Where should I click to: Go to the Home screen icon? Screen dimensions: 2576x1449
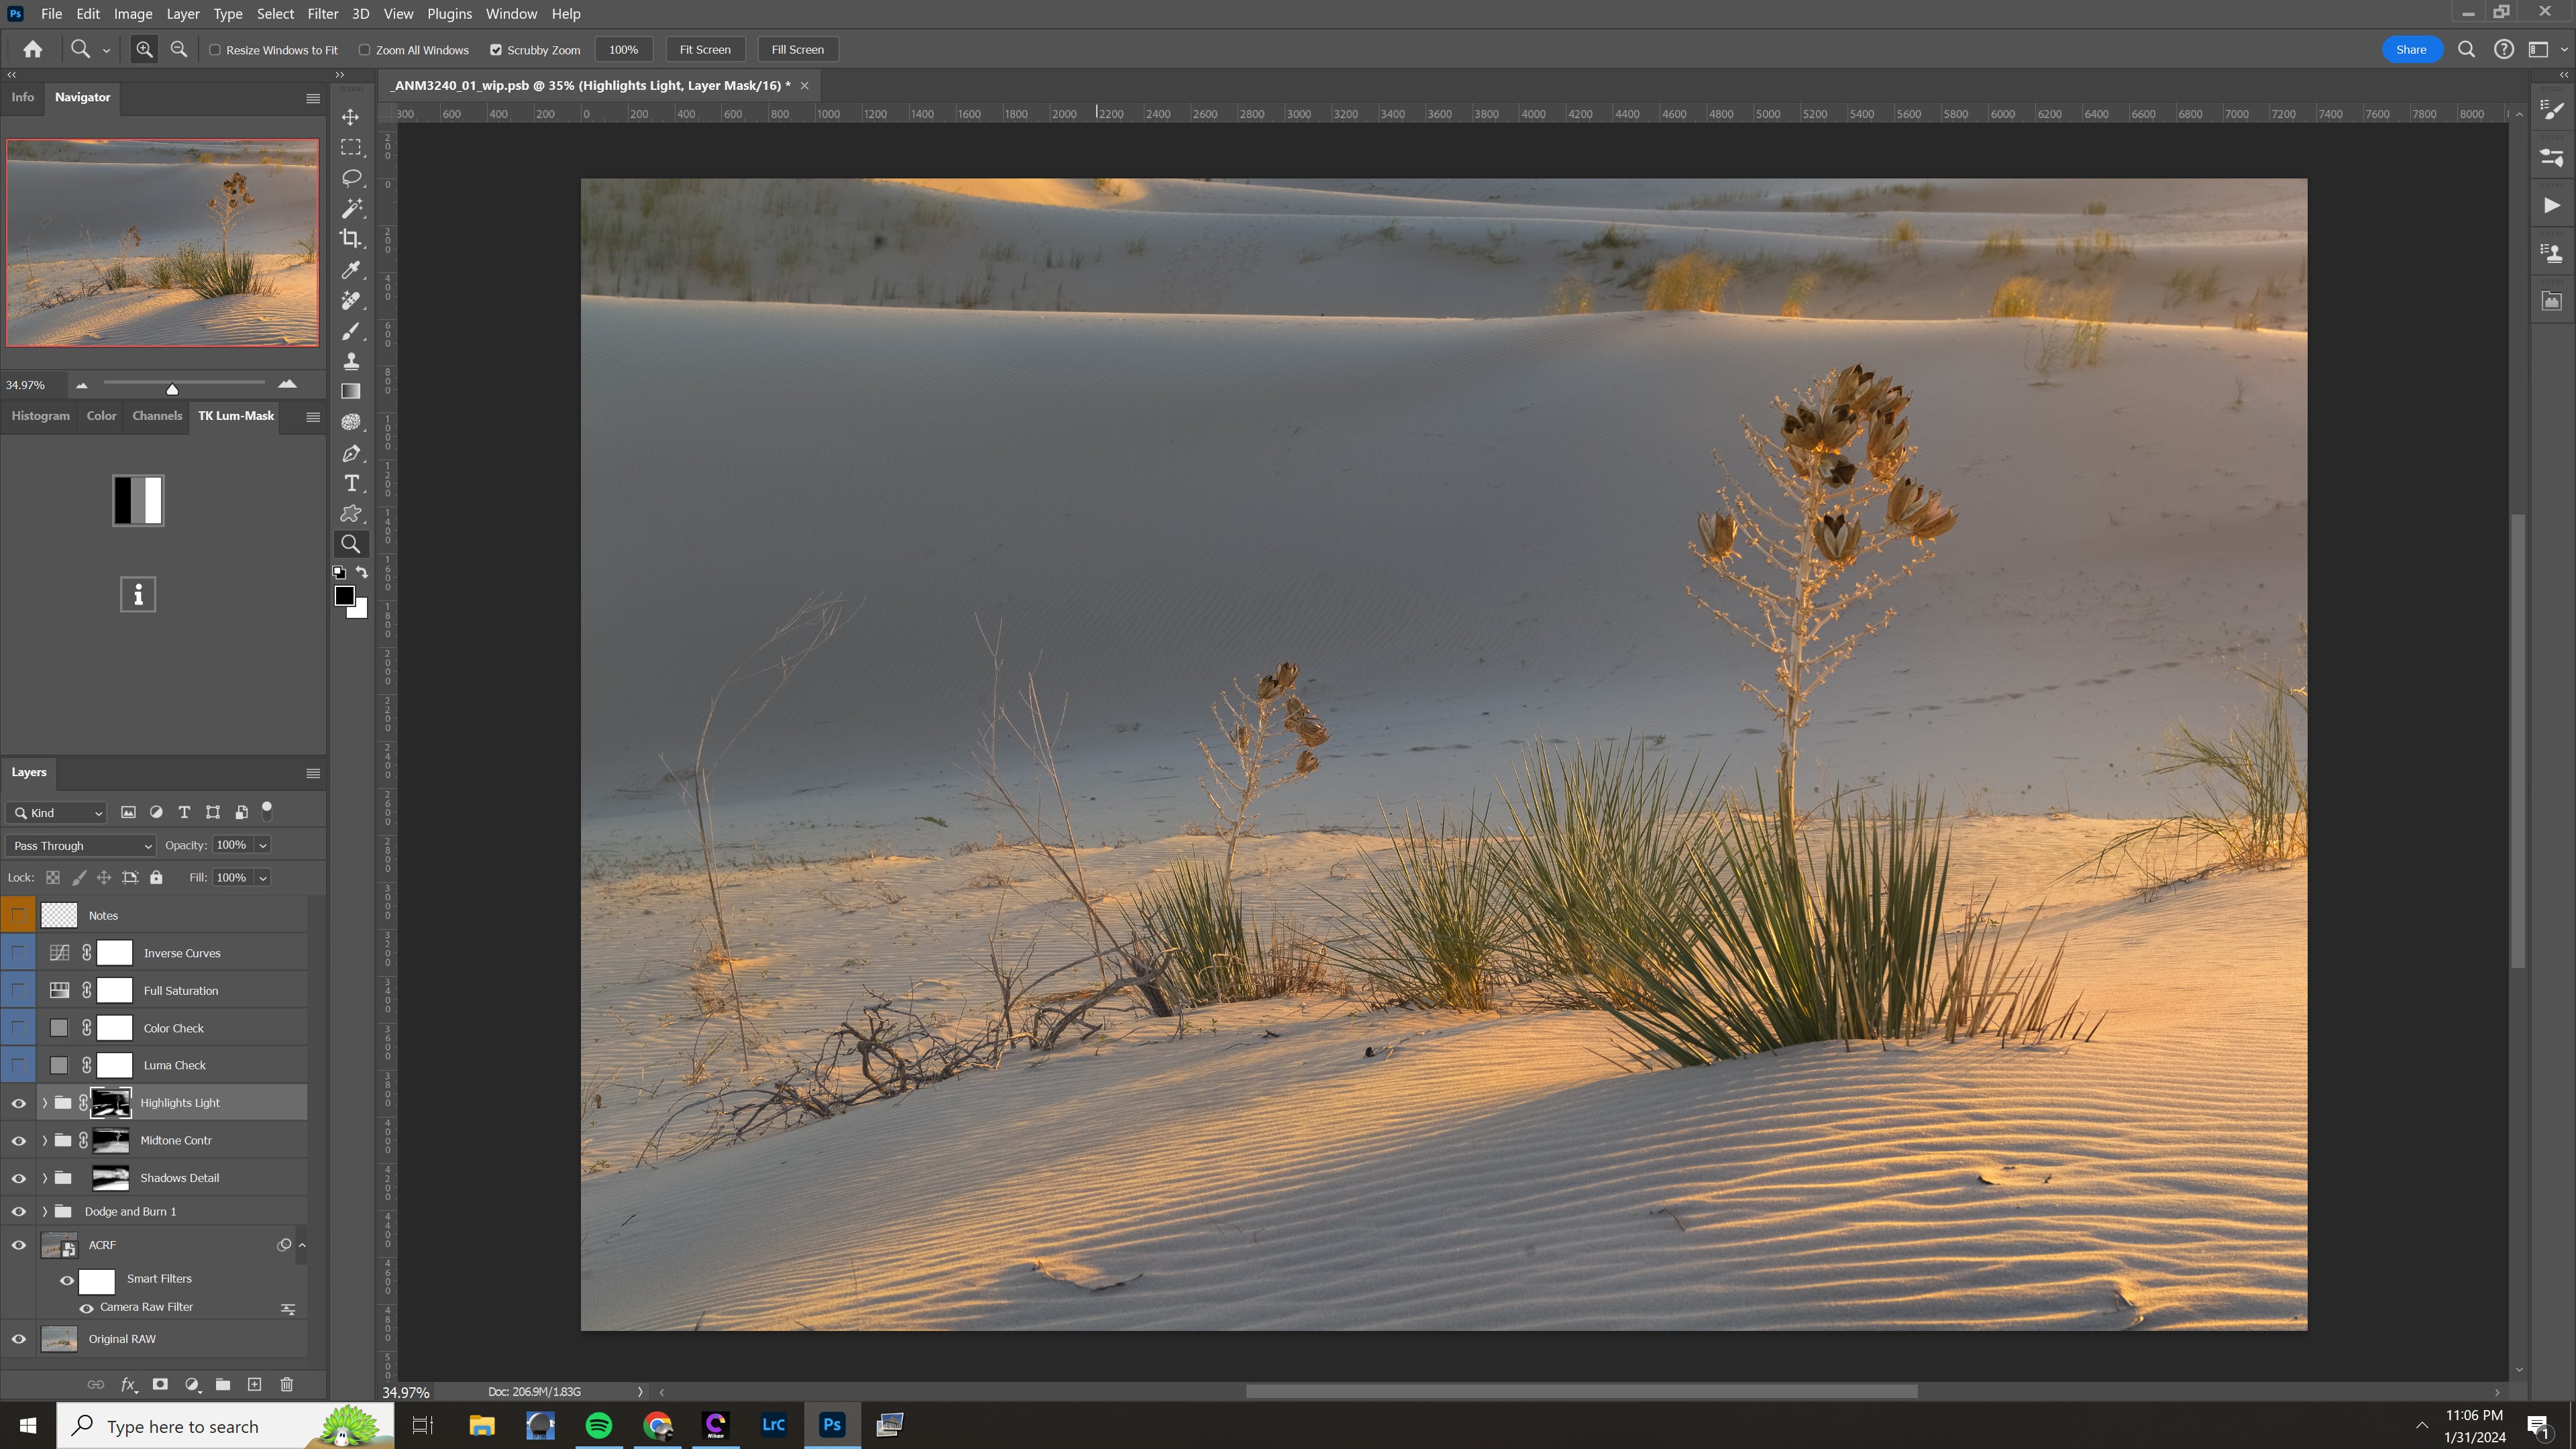click(x=33, y=49)
